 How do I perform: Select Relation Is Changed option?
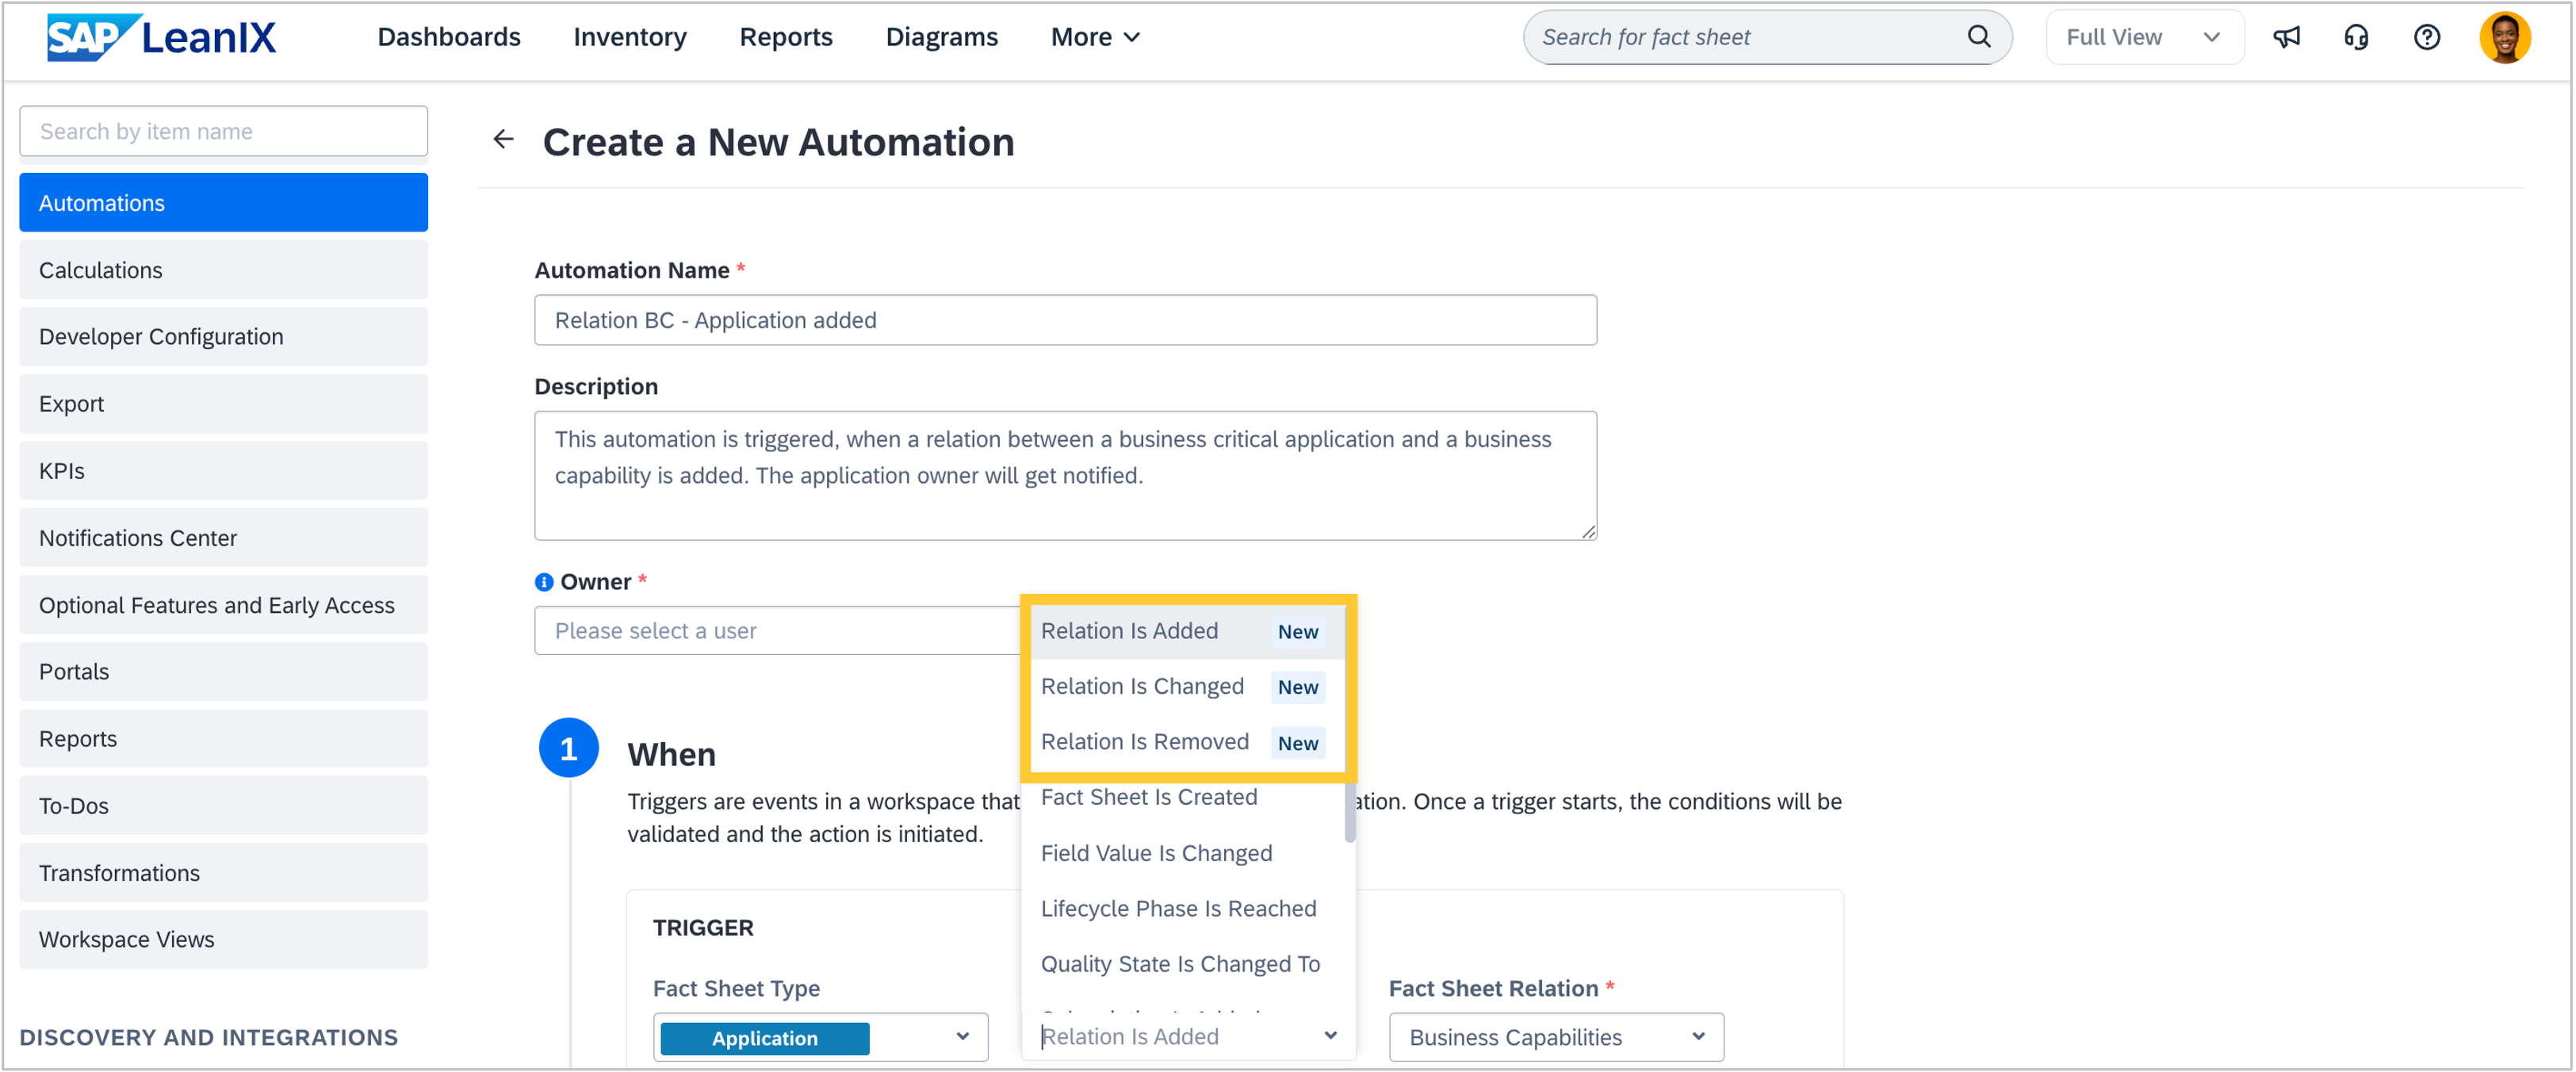[x=1142, y=686]
